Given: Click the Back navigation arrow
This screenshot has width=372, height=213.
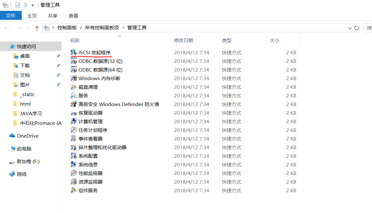Looking at the screenshot, I should pyautogui.click(x=7, y=28).
